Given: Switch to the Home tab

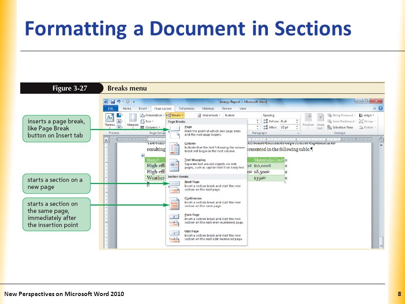Looking at the screenshot, I should tap(127, 109).
